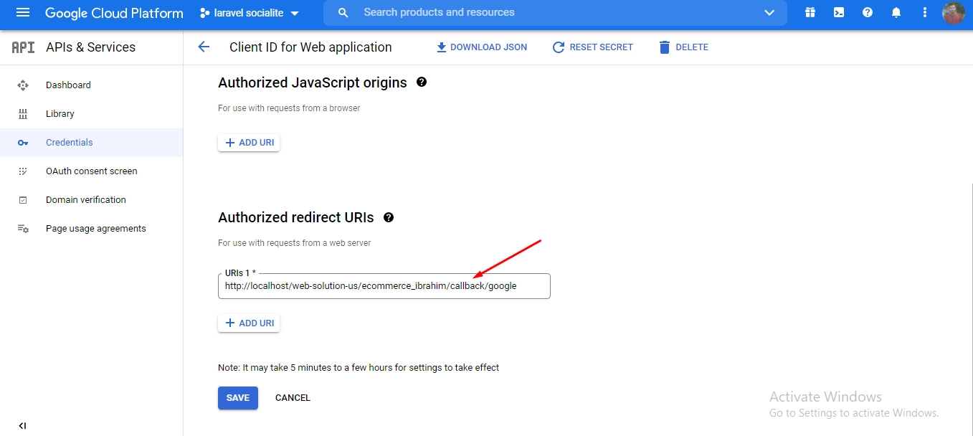Viewport: 973px width, 436px height.
Task: Open the three-dot settings menu
Action: [x=925, y=12]
